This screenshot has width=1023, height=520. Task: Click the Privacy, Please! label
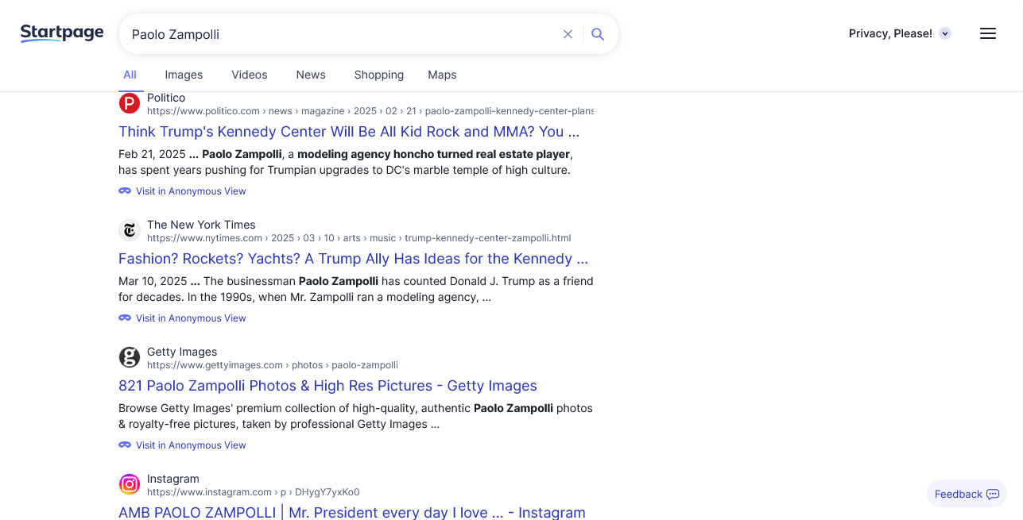pyautogui.click(x=890, y=33)
